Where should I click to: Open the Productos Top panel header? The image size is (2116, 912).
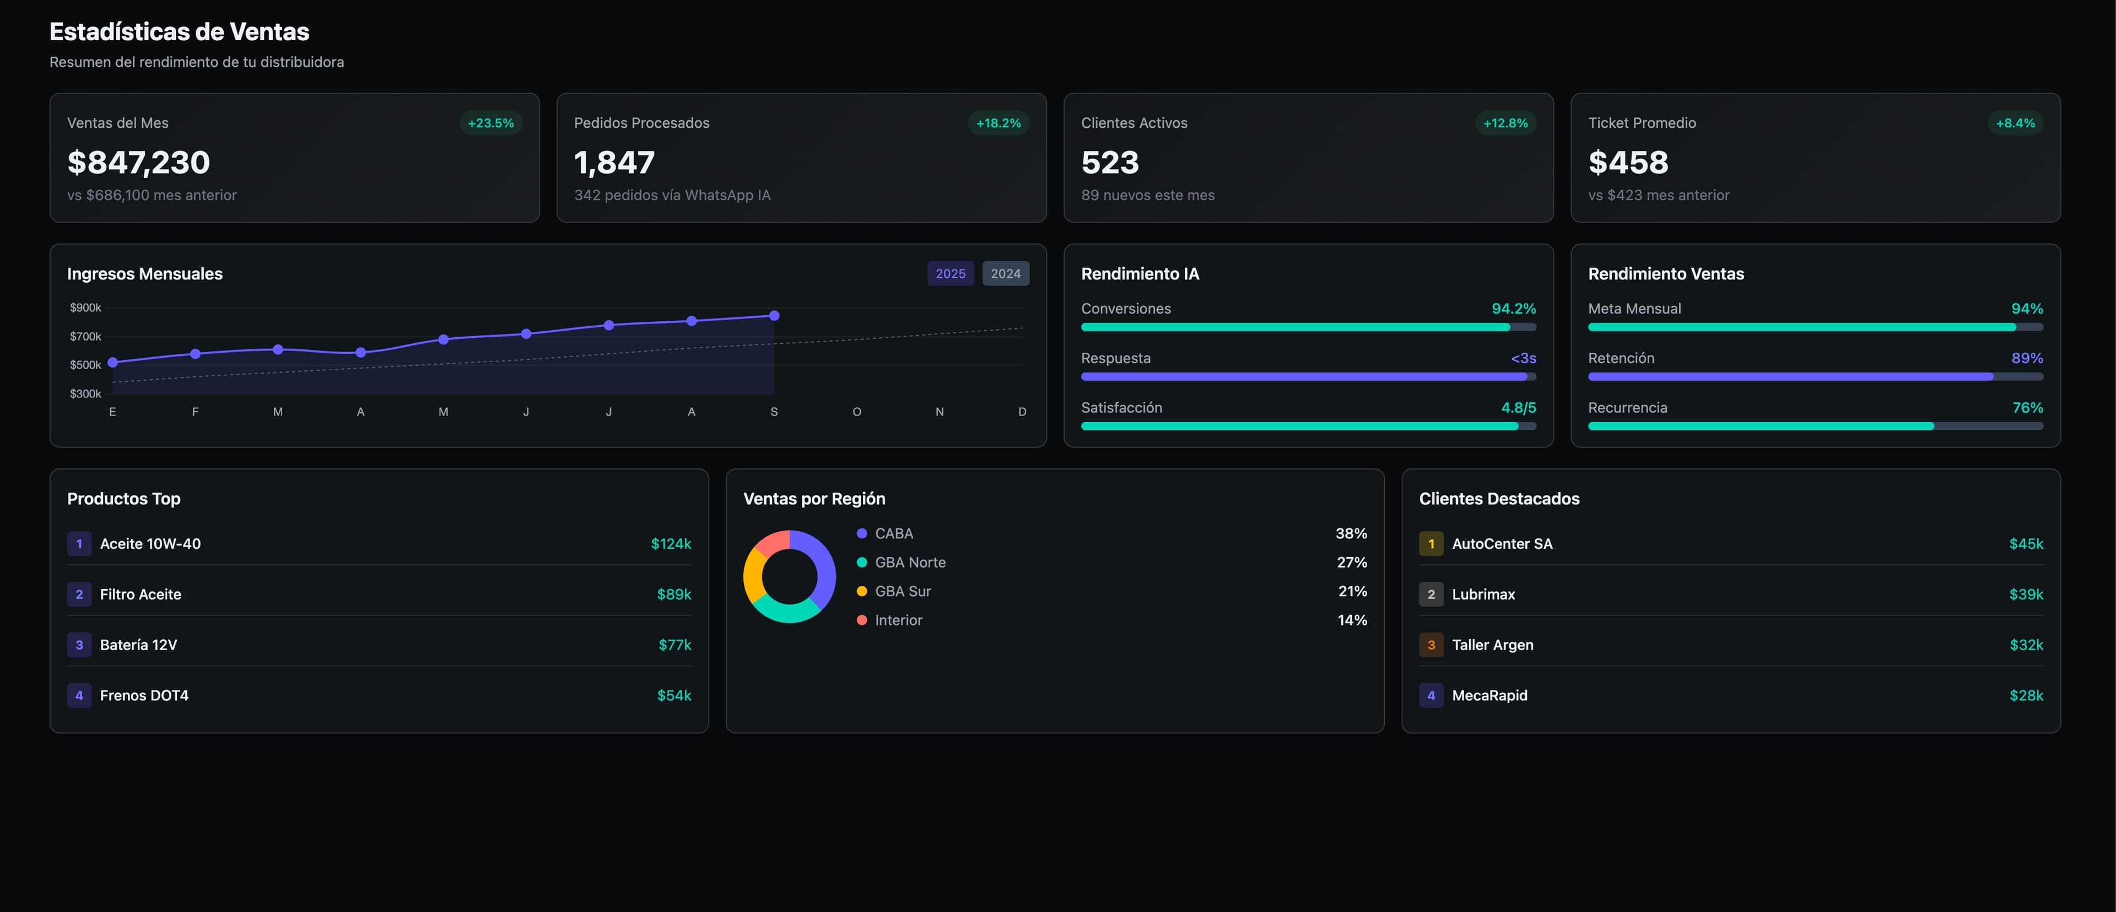tap(123, 498)
